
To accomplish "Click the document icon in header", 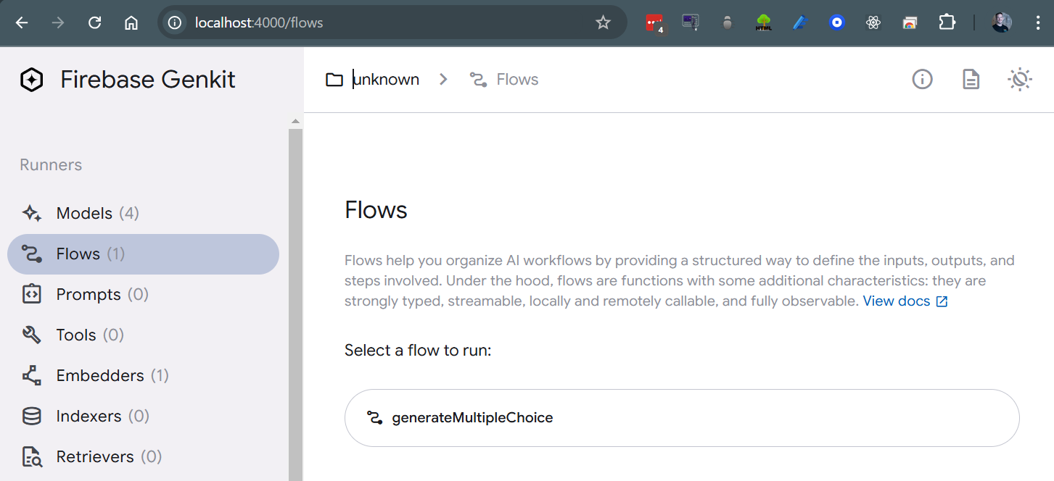I will [971, 80].
